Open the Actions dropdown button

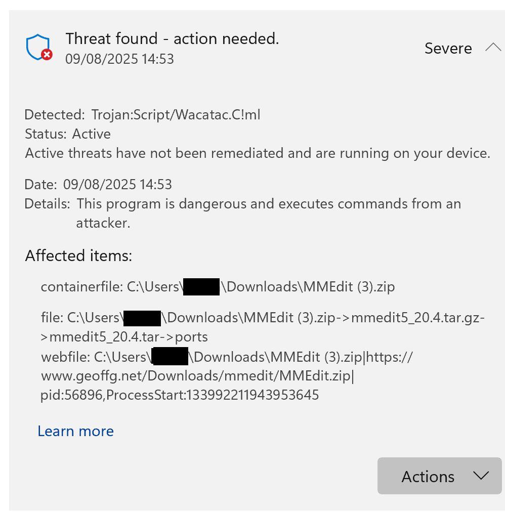tap(428, 476)
